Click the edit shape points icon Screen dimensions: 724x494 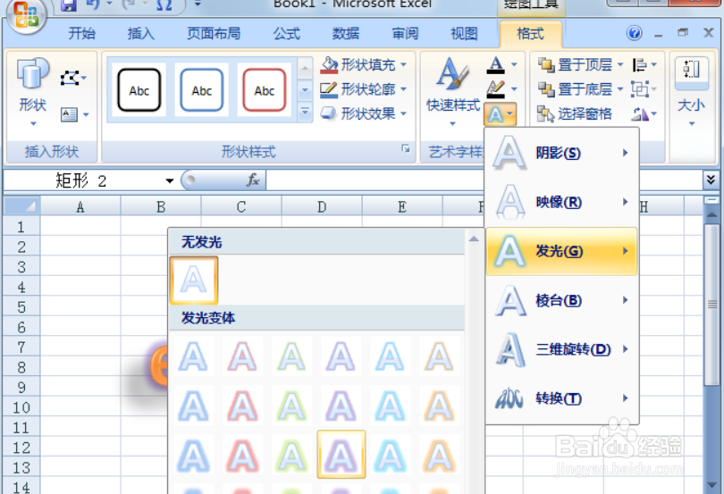[x=73, y=78]
